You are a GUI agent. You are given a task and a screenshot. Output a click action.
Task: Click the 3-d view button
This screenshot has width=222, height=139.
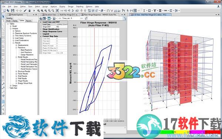pyautogui.click(x=62, y=11)
